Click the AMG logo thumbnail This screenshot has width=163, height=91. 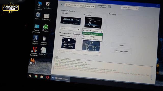coord(71,21)
